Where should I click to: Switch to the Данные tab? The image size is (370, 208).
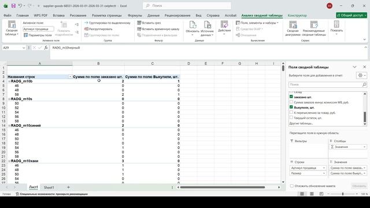tap(153, 16)
